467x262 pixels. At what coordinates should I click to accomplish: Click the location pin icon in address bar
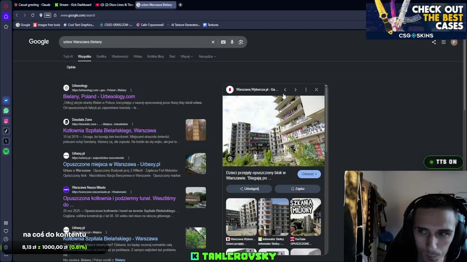pos(41,15)
